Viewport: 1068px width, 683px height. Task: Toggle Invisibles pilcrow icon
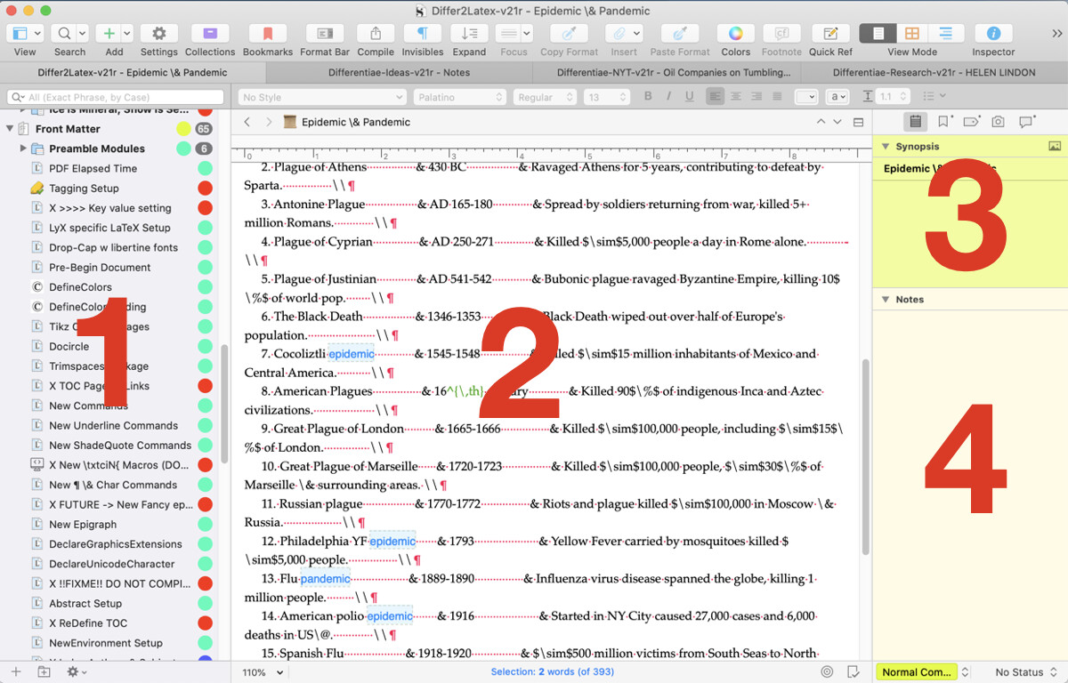423,34
